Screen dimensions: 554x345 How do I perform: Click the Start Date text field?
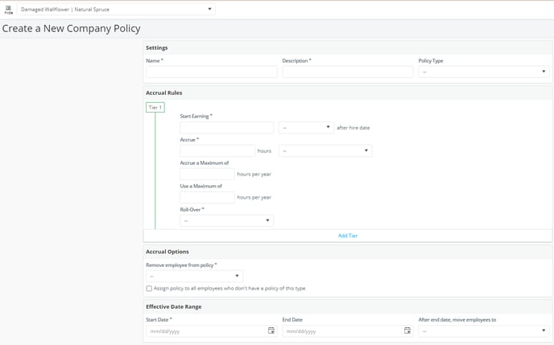207,331
